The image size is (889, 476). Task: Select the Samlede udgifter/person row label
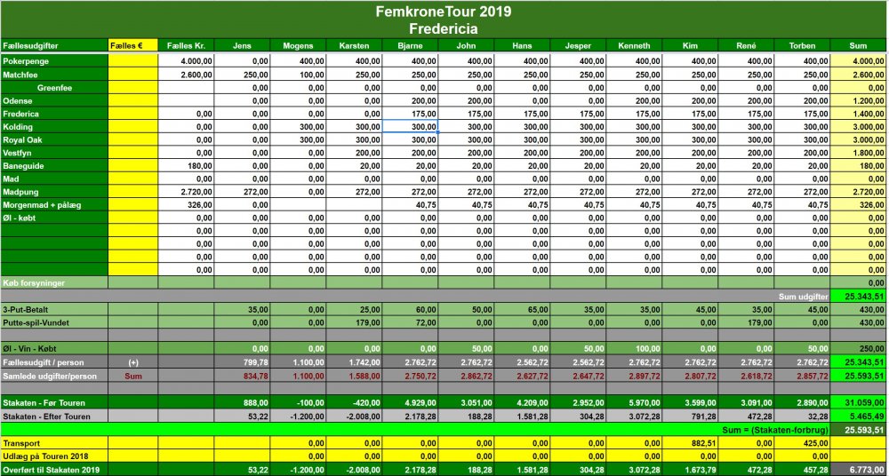pyautogui.click(x=54, y=375)
